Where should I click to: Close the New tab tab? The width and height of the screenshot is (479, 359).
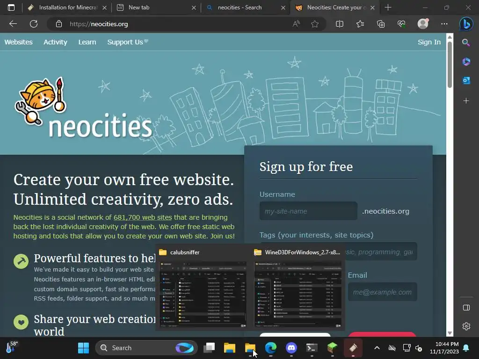194,7
